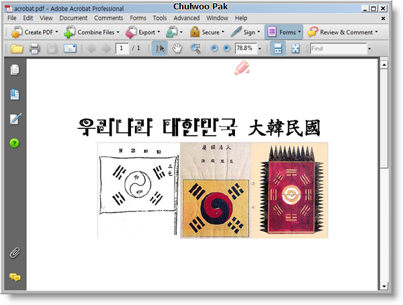403x305 pixels.
Task: Click the Korean heading text
Action: point(157,127)
